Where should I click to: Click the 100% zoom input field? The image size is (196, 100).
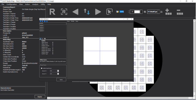(122, 12)
